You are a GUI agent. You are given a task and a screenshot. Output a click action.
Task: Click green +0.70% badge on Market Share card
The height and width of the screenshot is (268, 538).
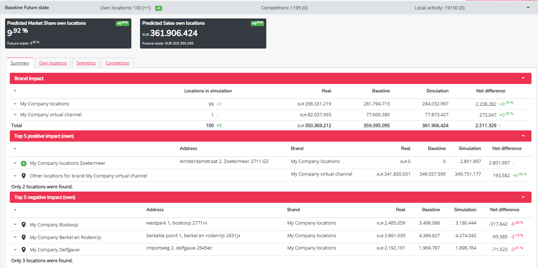(x=123, y=24)
